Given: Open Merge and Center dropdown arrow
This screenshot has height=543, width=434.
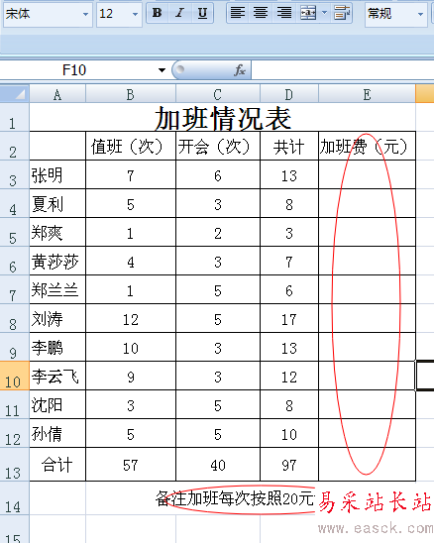Looking at the screenshot, I should pyautogui.click(x=325, y=14).
